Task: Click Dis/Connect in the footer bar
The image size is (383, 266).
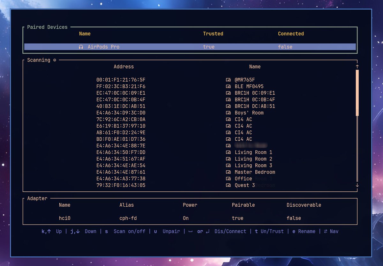Action: point(230,231)
